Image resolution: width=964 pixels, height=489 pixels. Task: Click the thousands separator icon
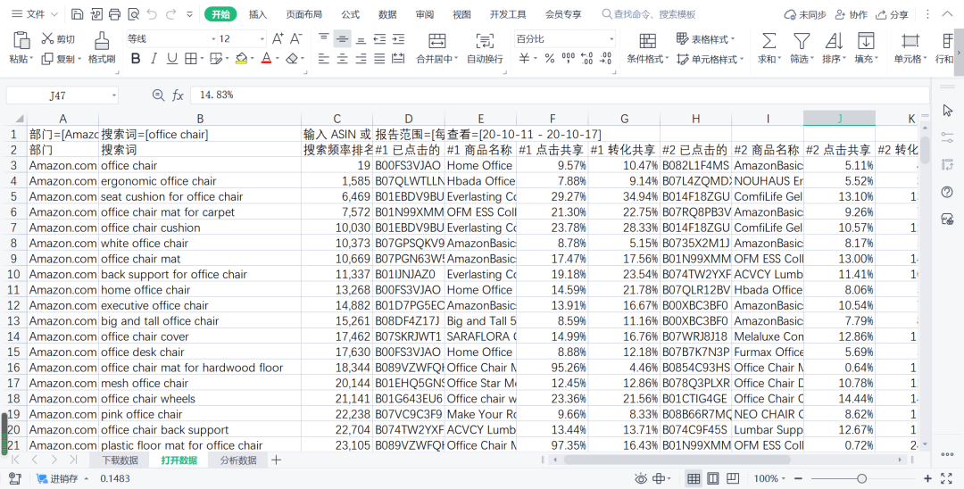pyautogui.click(x=568, y=58)
